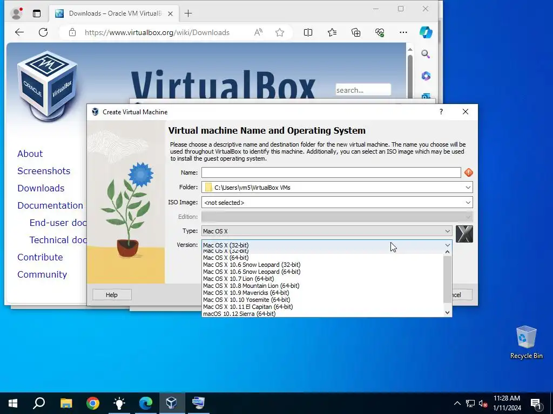Pick Mac OS X 10.10 Yosemite (64-bit)
The height and width of the screenshot is (414, 553).
click(x=246, y=300)
